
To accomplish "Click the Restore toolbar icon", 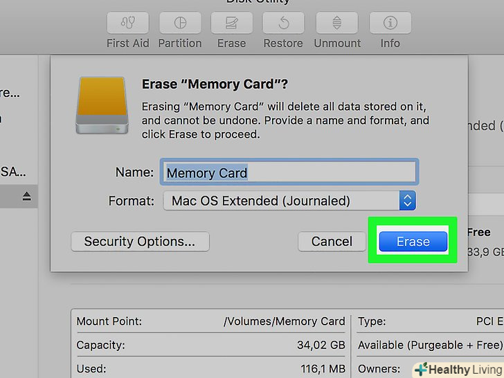I will [284, 24].
